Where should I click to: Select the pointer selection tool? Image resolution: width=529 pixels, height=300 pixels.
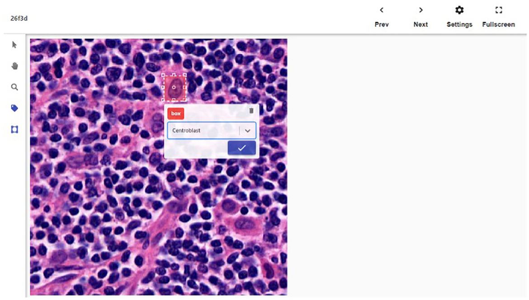coord(14,45)
